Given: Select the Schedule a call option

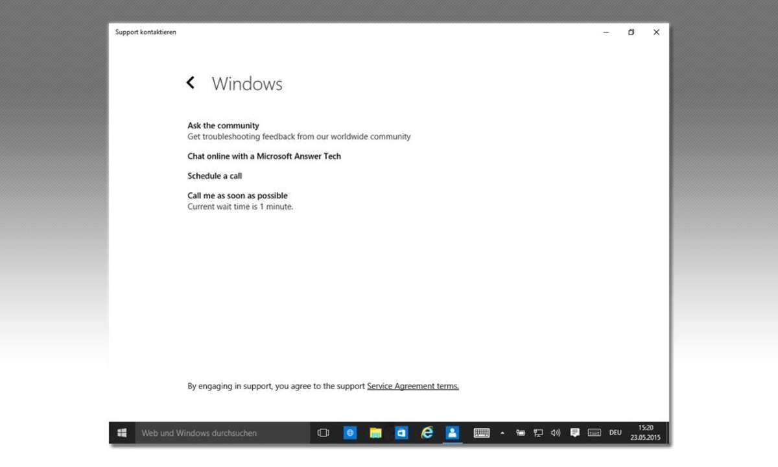Looking at the screenshot, I should point(215,176).
